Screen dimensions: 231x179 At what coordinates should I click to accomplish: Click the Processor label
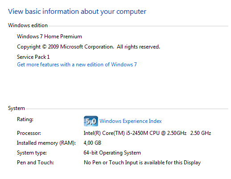(29, 133)
